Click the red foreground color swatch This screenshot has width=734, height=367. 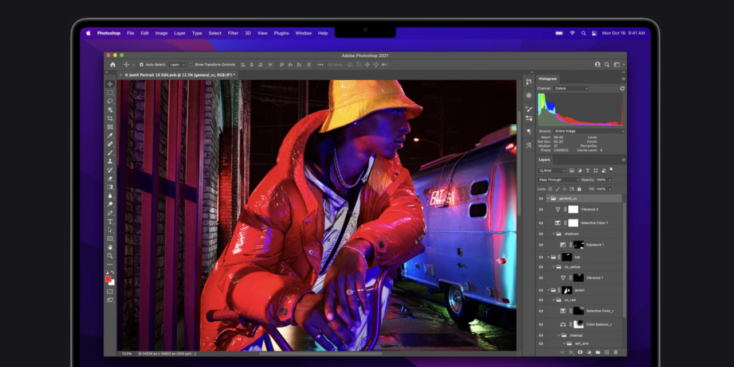(108, 279)
